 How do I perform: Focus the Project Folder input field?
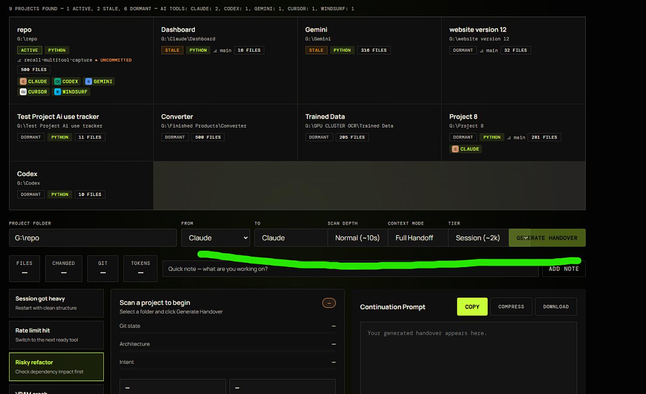coord(93,238)
